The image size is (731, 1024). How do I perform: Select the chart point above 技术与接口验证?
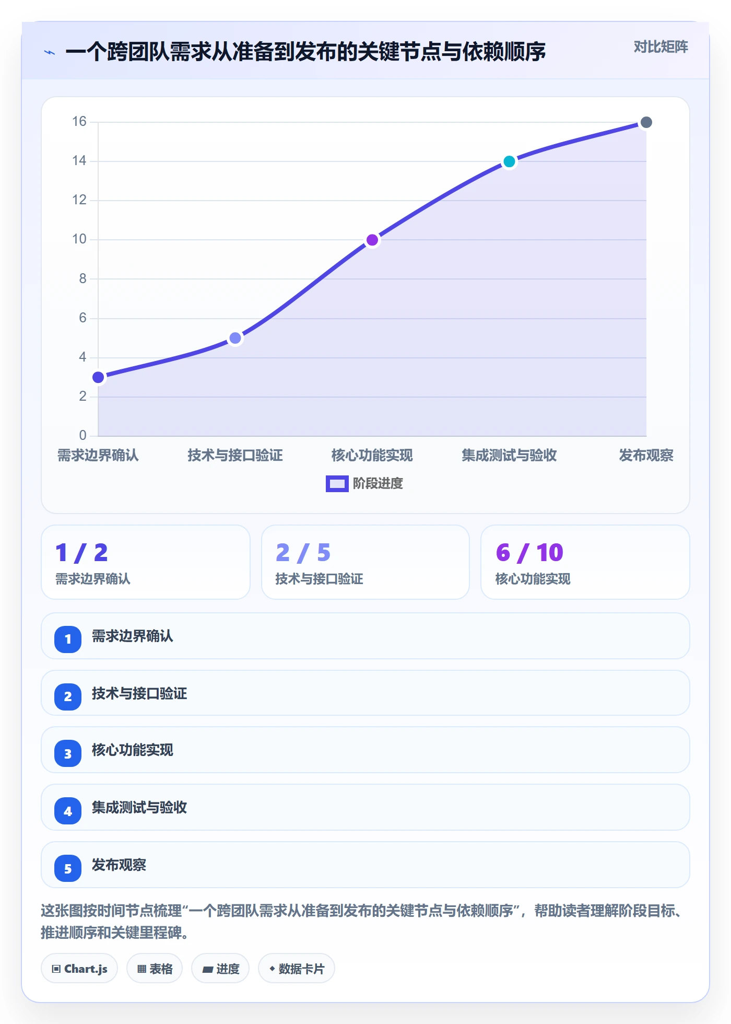235,338
